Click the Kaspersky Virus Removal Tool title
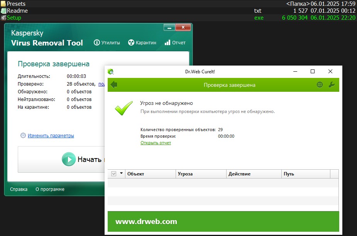The width and height of the screenshot is (357, 236). point(47,38)
